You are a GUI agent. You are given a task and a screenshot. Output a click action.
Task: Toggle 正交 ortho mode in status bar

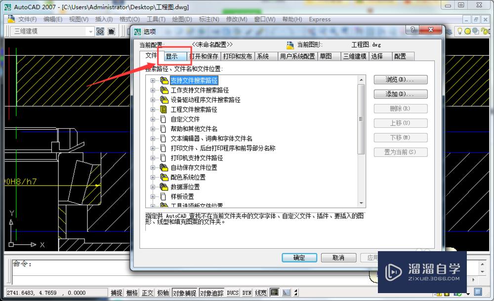pyautogui.click(x=147, y=293)
